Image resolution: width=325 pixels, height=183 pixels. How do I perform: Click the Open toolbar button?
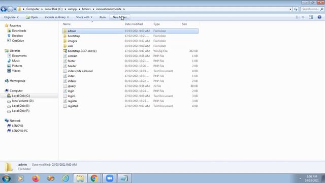(x=31, y=17)
